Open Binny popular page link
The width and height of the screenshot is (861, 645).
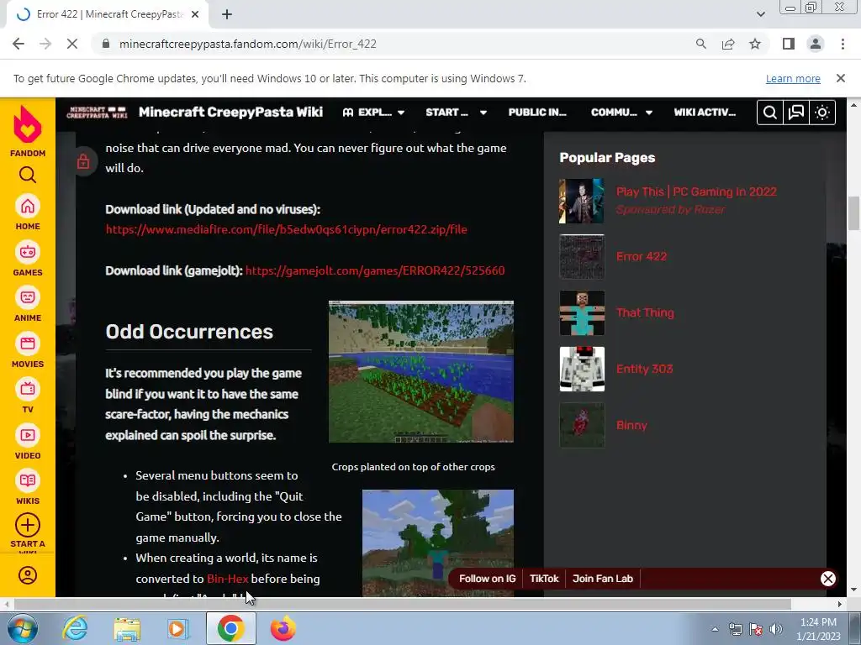click(631, 425)
